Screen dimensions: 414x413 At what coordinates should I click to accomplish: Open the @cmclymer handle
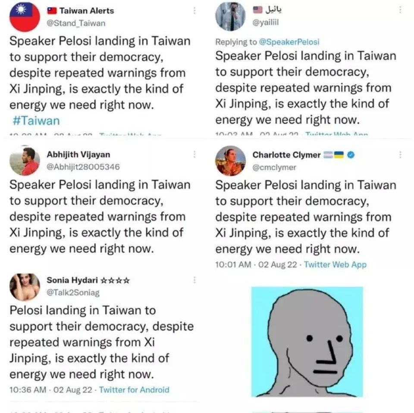274,167
